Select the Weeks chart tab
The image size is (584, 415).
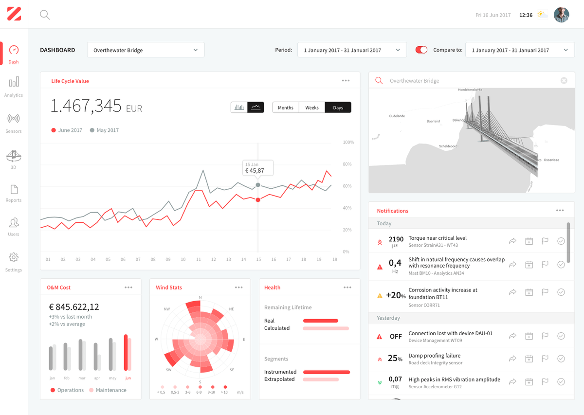pos(312,108)
